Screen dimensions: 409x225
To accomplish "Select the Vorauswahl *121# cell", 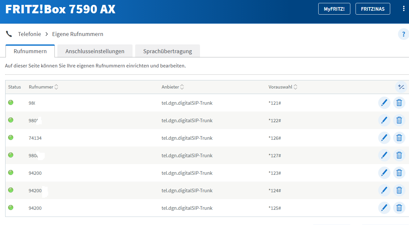I will coord(275,103).
